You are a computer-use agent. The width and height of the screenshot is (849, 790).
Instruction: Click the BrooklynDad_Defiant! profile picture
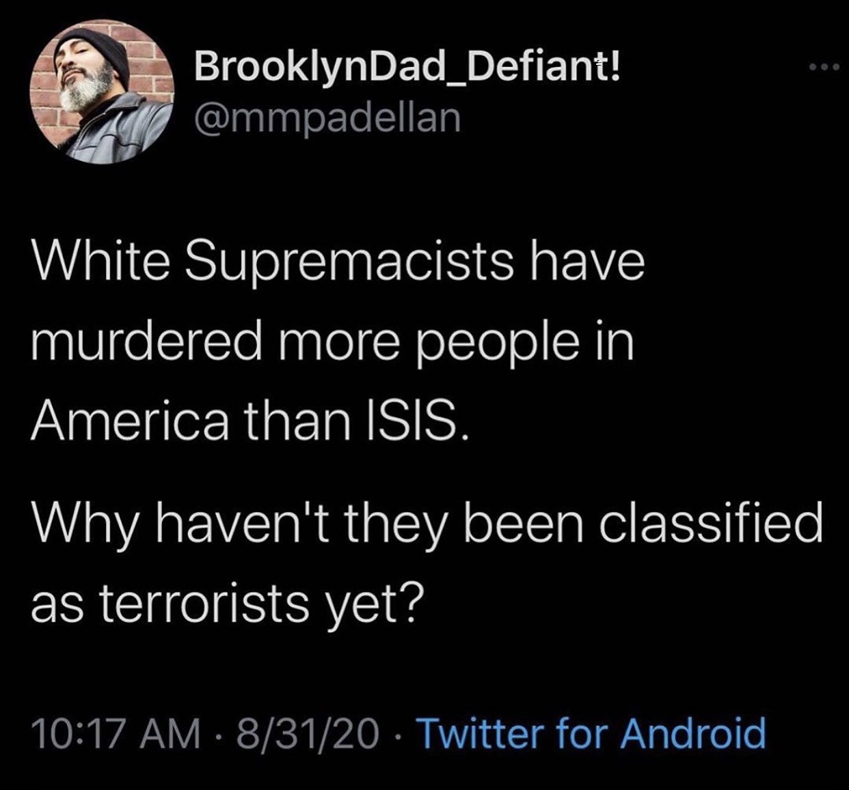101,92
